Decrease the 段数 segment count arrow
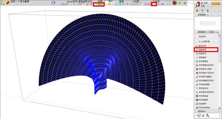Screen dimensions: 222x119 [95, 4]
